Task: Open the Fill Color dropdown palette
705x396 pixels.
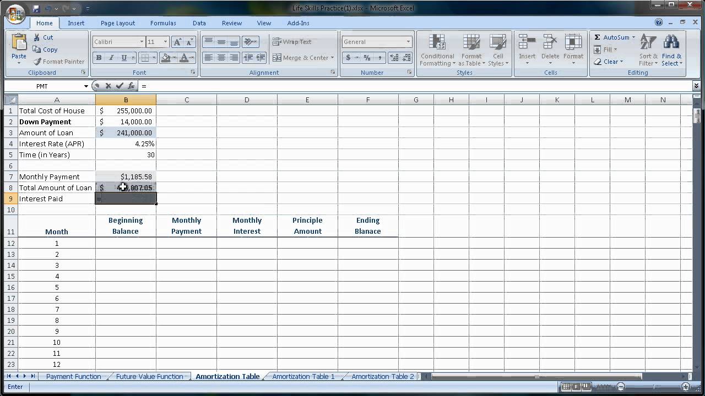Action: [174, 57]
